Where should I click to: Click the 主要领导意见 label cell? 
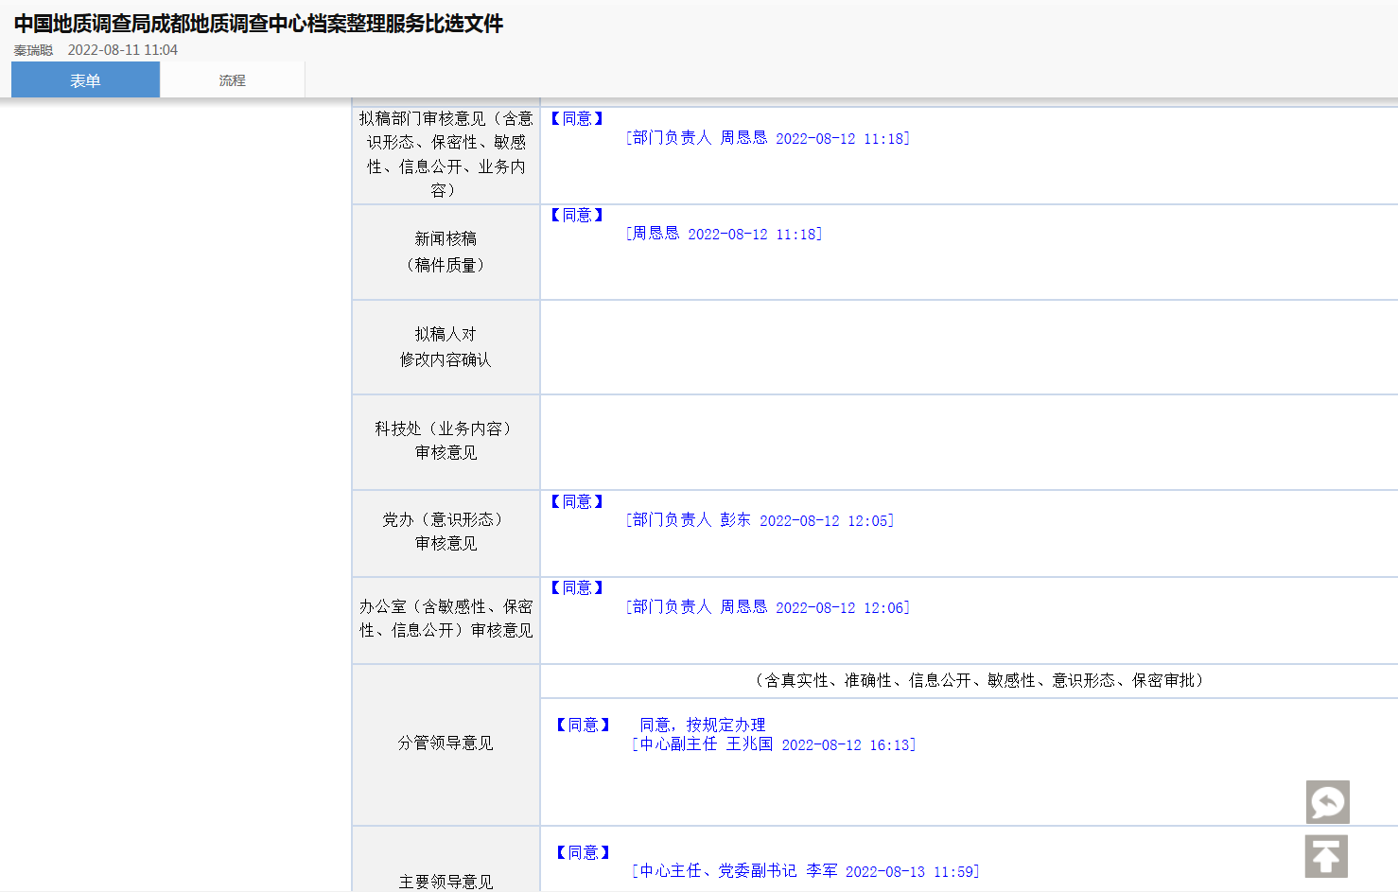pyautogui.click(x=446, y=881)
